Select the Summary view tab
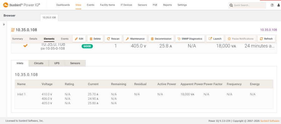The width and height of the screenshot is (281, 124). click(17, 39)
